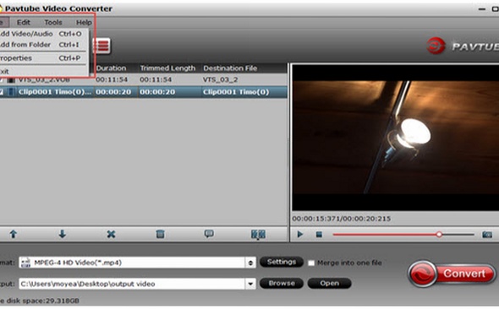Remove selected clip with the X icon
The width and height of the screenshot is (499, 309).
click(111, 235)
